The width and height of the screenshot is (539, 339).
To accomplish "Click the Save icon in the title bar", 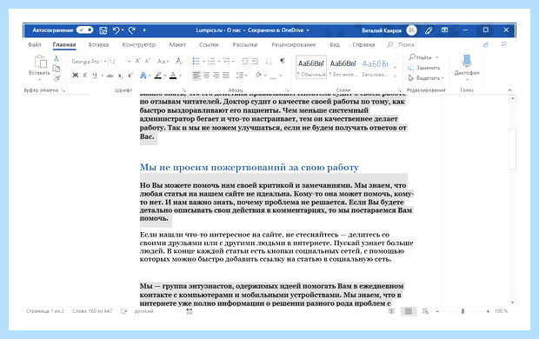I will [x=103, y=30].
